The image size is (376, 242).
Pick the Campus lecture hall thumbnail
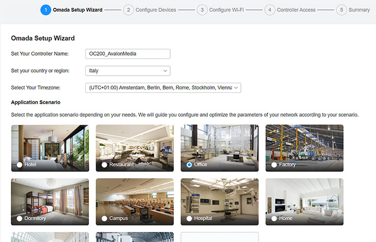point(135,197)
